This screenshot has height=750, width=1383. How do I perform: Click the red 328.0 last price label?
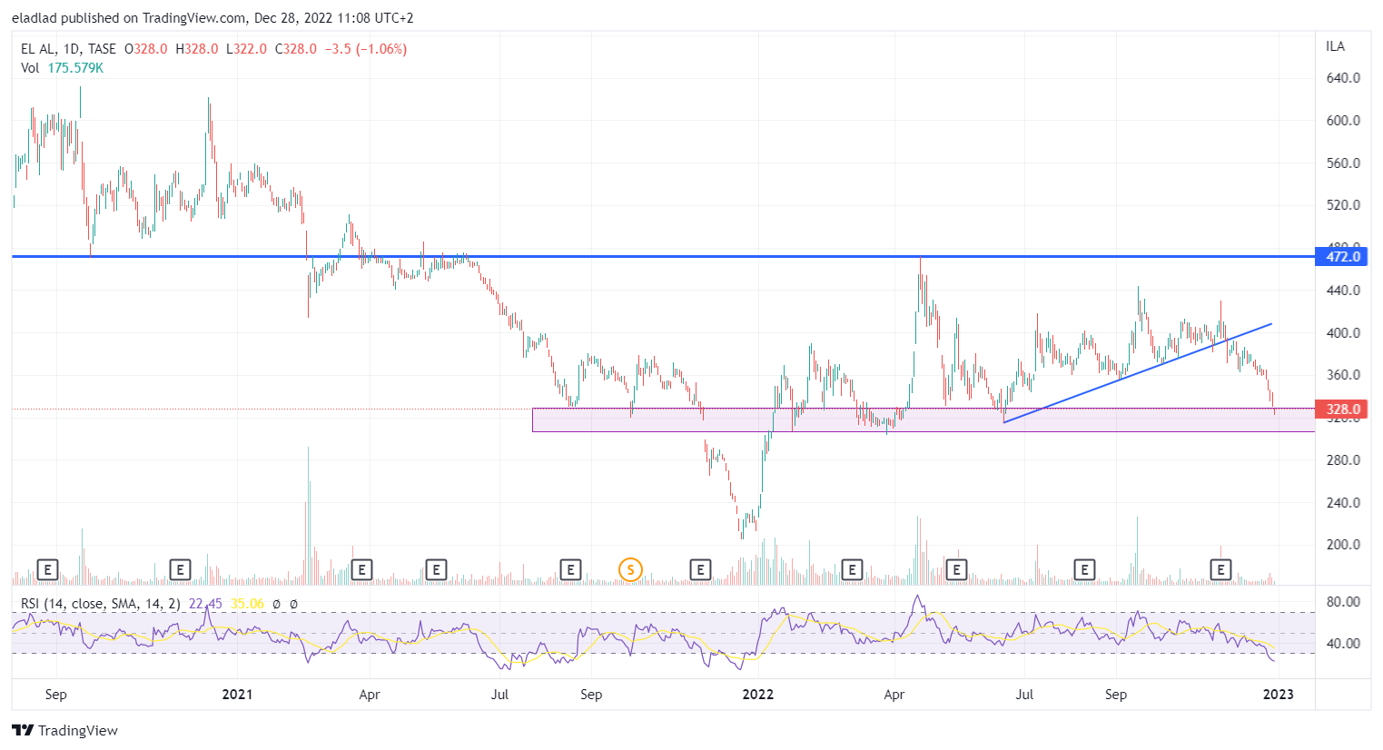click(1341, 410)
